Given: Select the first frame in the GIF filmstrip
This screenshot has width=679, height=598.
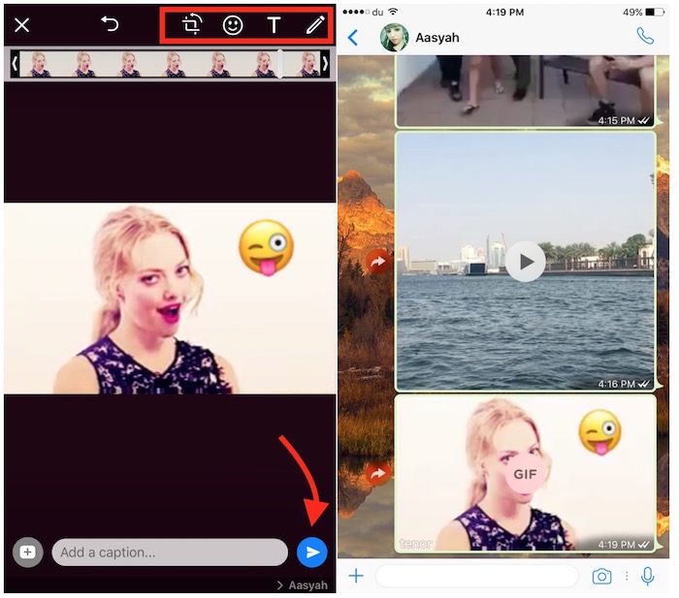Looking at the screenshot, I should click(x=41, y=64).
